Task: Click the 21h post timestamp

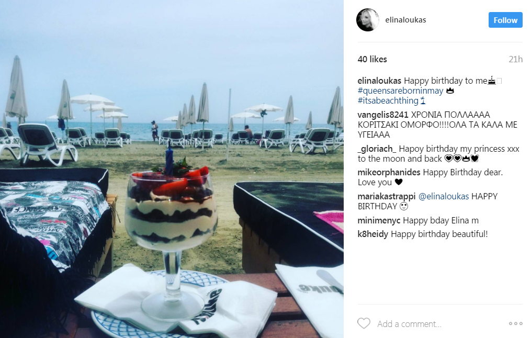Action: (x=515, y=59)
